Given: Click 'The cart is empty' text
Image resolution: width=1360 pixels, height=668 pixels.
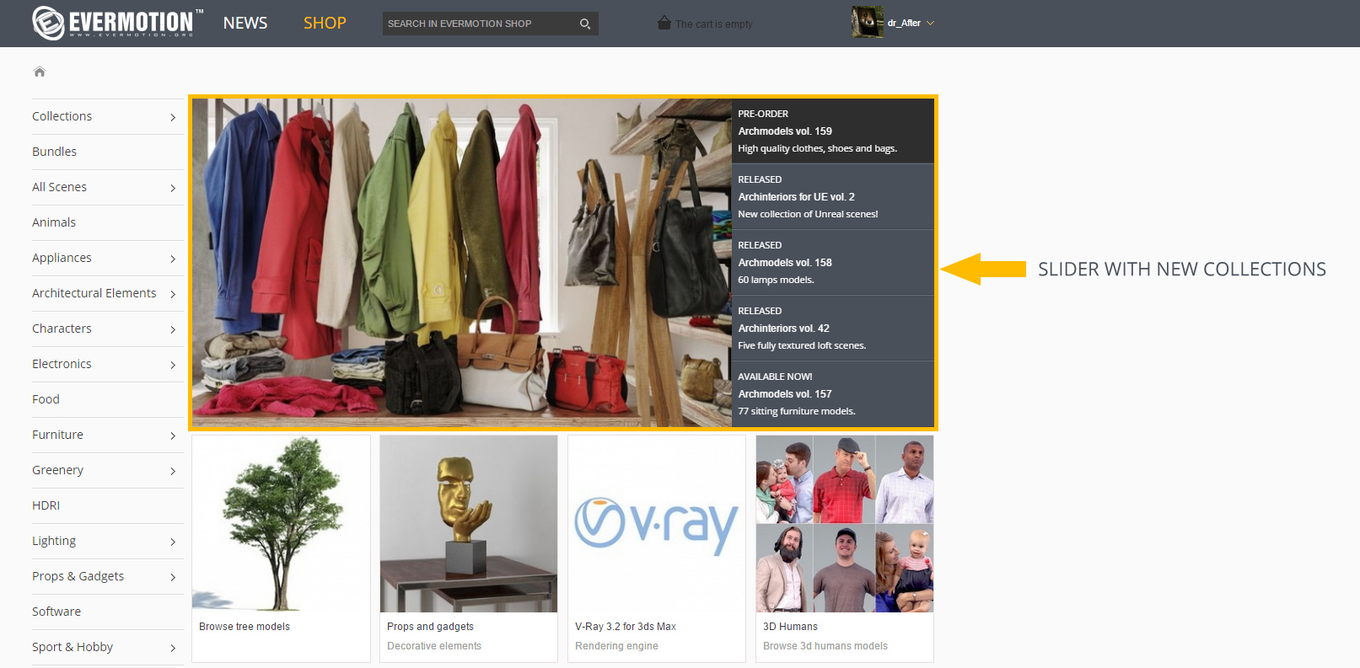Looking at the screenshot, I should click(x=714, y=24).
